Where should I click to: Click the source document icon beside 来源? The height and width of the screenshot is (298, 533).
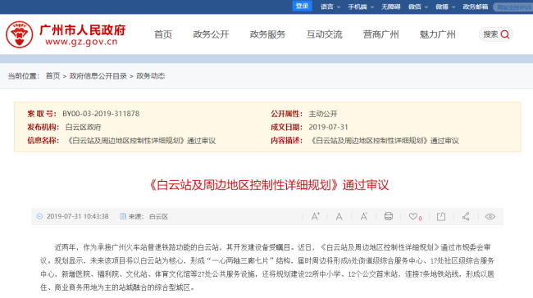coord(123,216)
